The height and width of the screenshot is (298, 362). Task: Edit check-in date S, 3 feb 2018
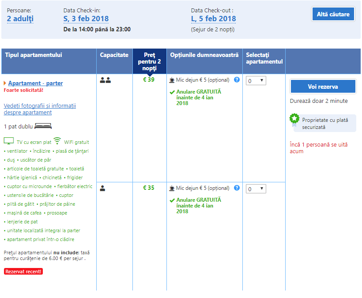tap(86, 19)
